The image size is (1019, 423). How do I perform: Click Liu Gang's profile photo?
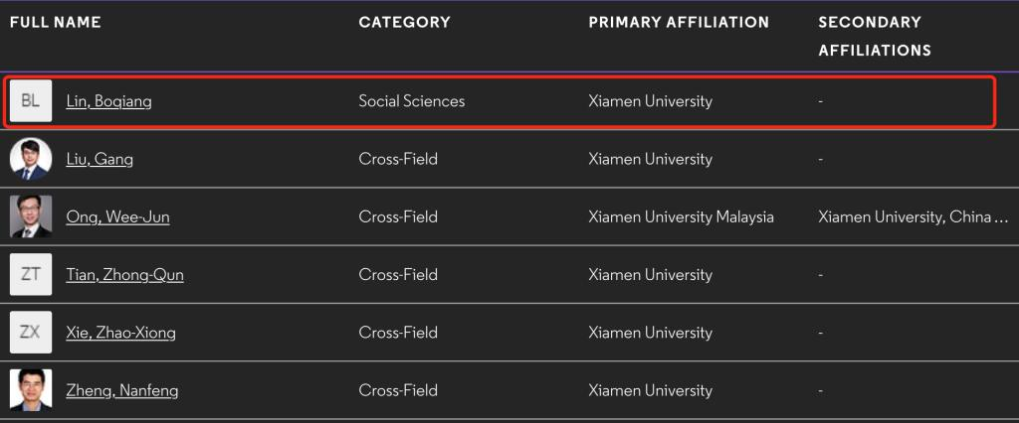click(x=31, y=159)
